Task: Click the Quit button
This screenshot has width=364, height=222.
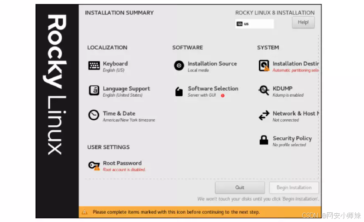Action: (239, 187)
